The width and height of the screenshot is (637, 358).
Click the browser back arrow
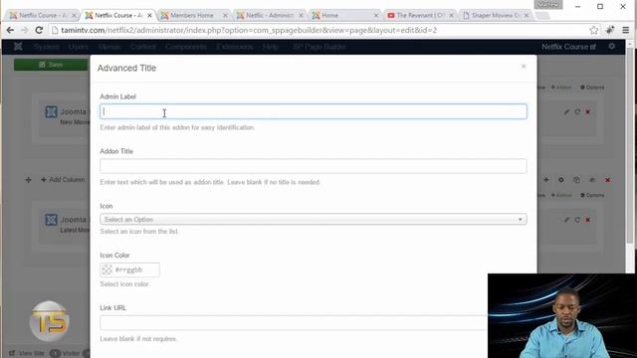coord(10,30)
